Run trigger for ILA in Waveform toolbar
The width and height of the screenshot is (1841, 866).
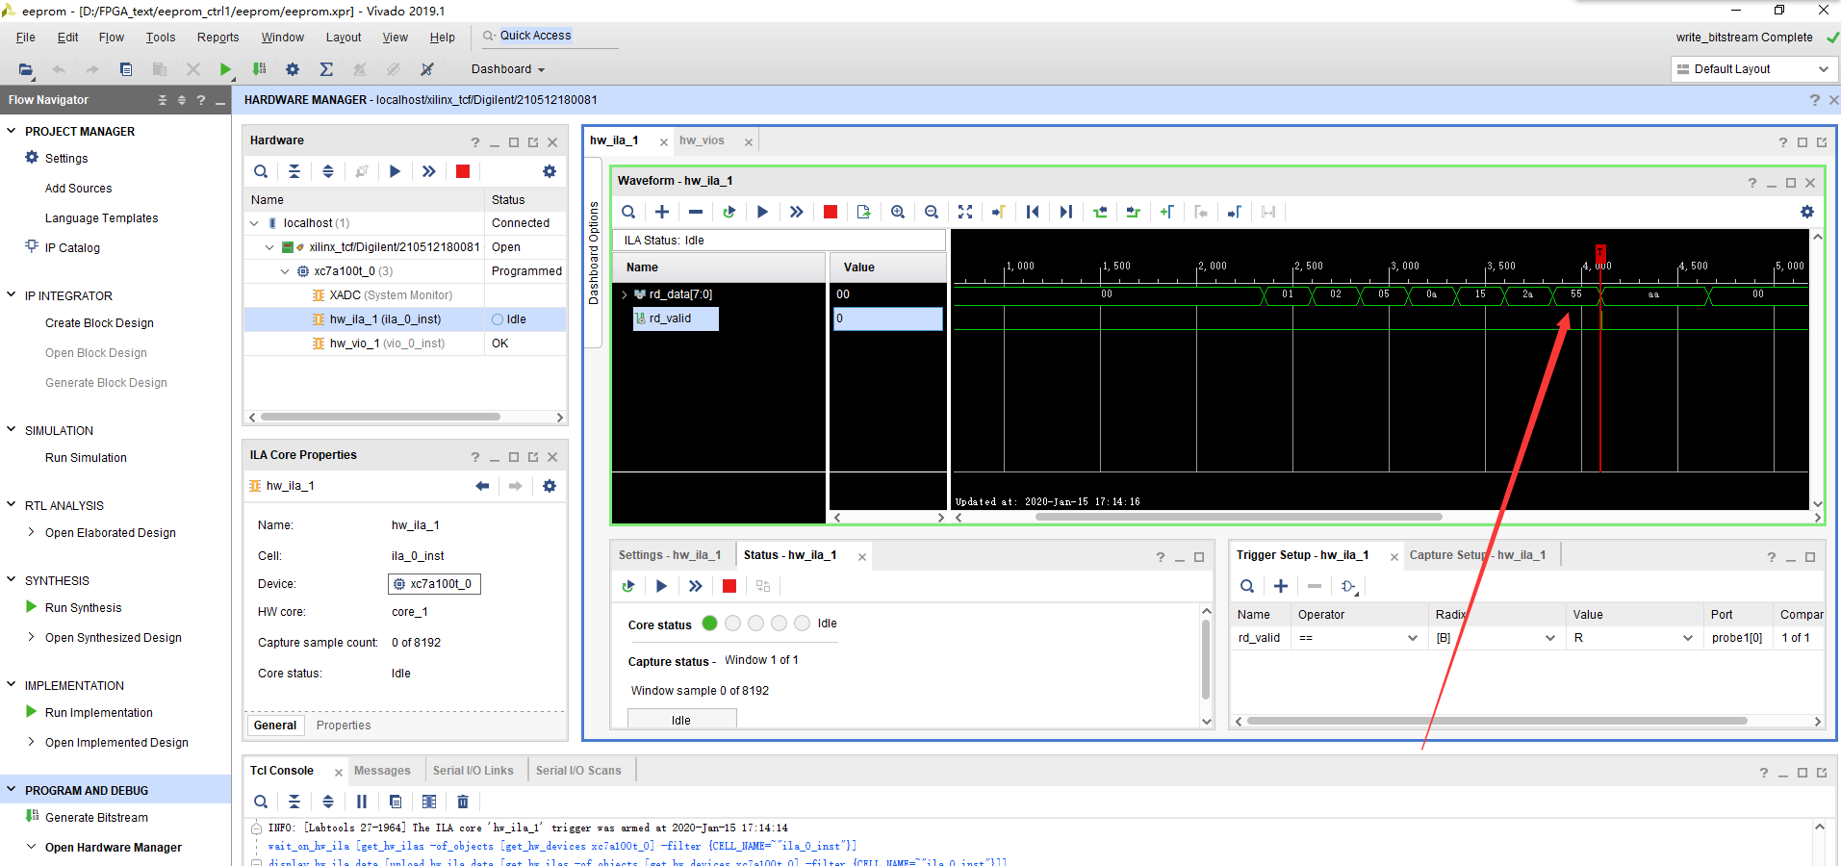pos(763,212)
